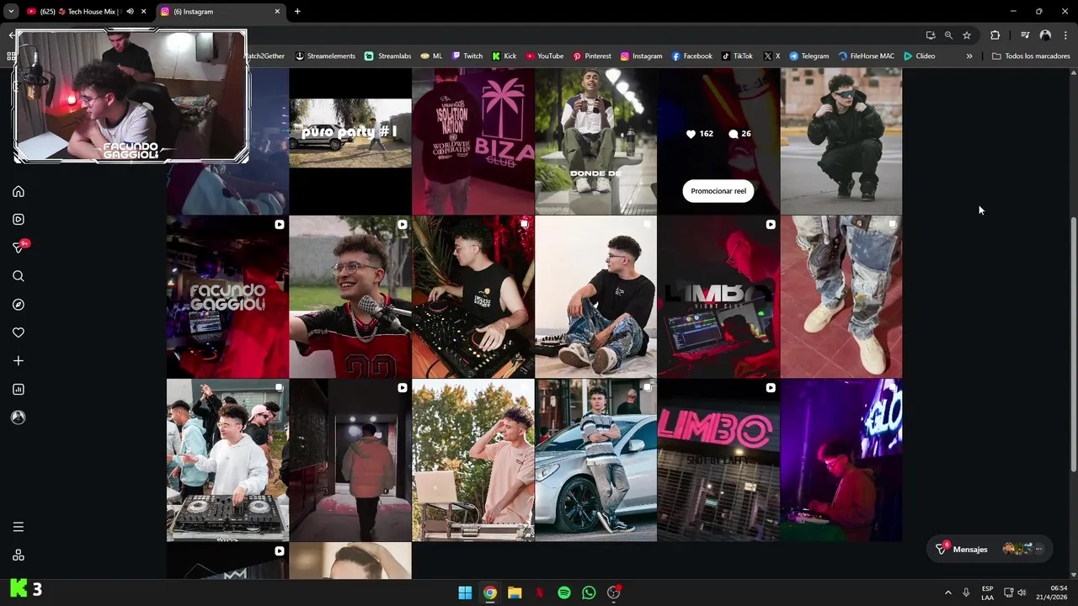Open notifications heart icon in sidebar
Image resolution: width=1078 pixels, height=606 pixels.
[x=19, y=332]
